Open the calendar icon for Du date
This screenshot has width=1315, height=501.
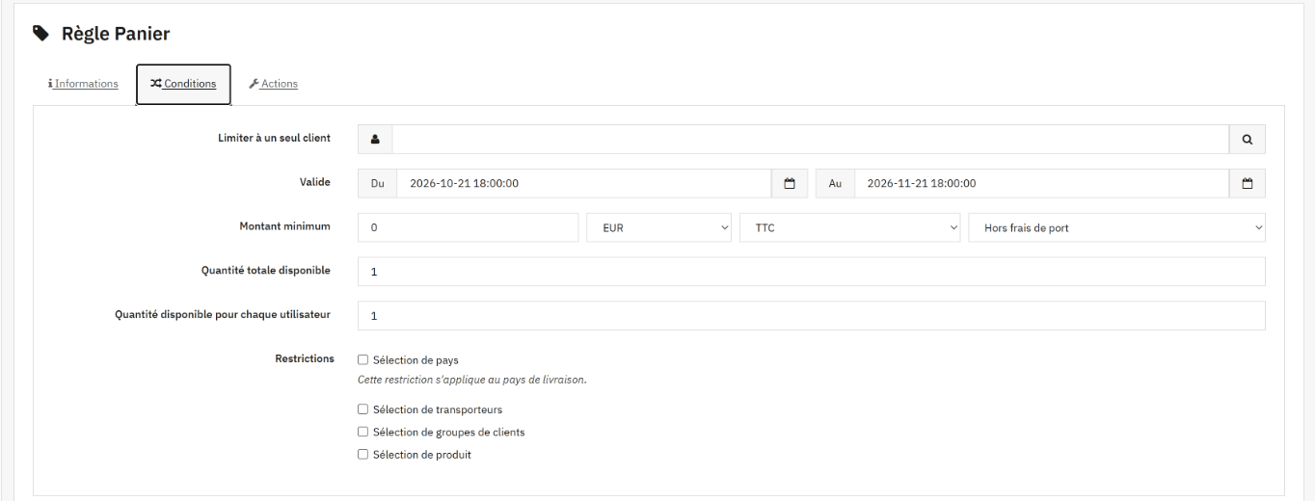tap(790, 183)
